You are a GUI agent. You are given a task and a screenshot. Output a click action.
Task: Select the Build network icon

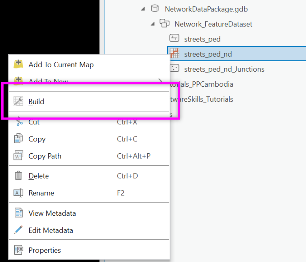tap(18, 101)
